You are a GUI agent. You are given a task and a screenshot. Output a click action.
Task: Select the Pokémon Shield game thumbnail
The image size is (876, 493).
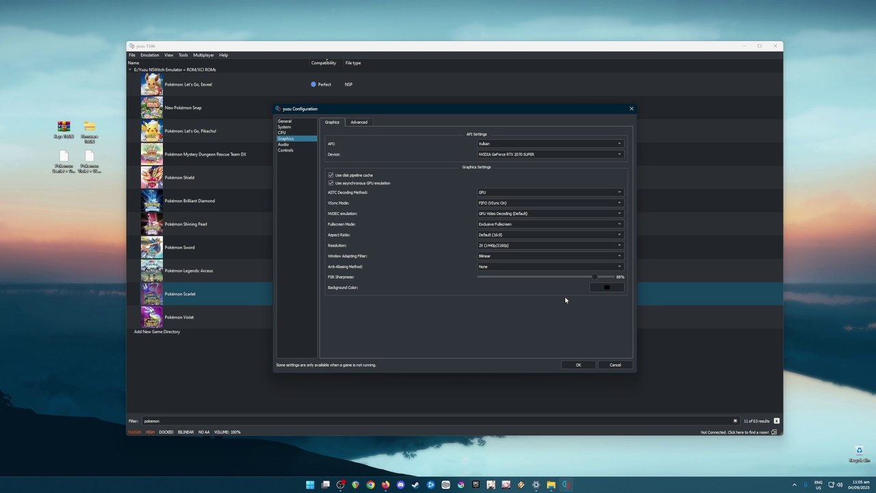[152, 177]
